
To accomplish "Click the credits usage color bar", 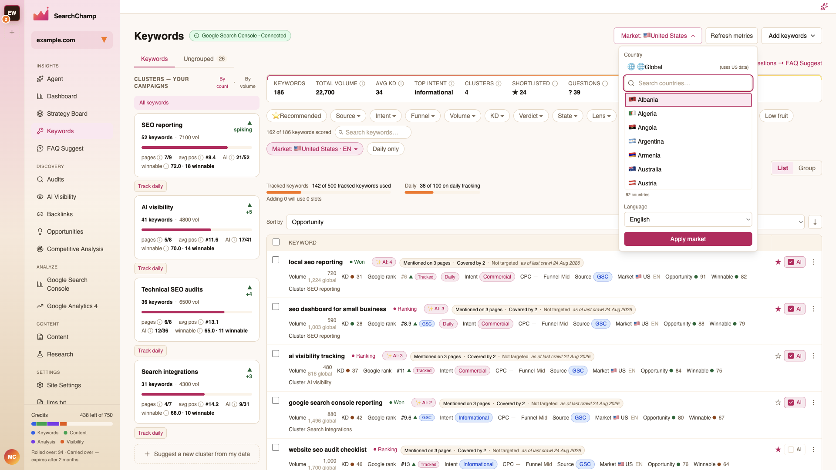I will tap(72, 424).
